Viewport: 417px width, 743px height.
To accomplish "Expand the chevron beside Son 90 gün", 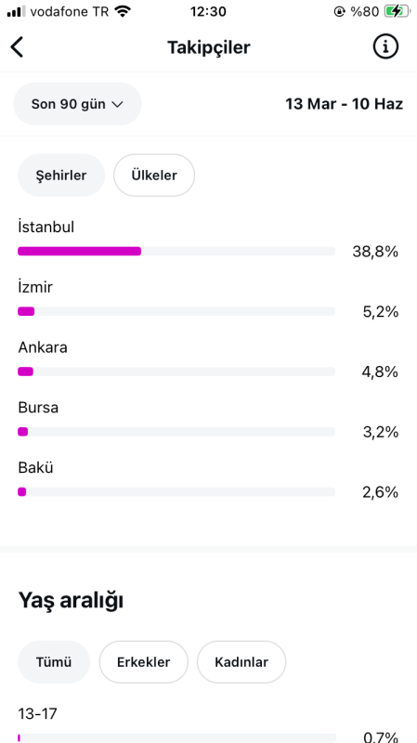I will click(118, 104).
